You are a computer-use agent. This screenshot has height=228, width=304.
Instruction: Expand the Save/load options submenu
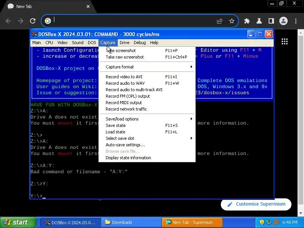click(x=147, y=119)
